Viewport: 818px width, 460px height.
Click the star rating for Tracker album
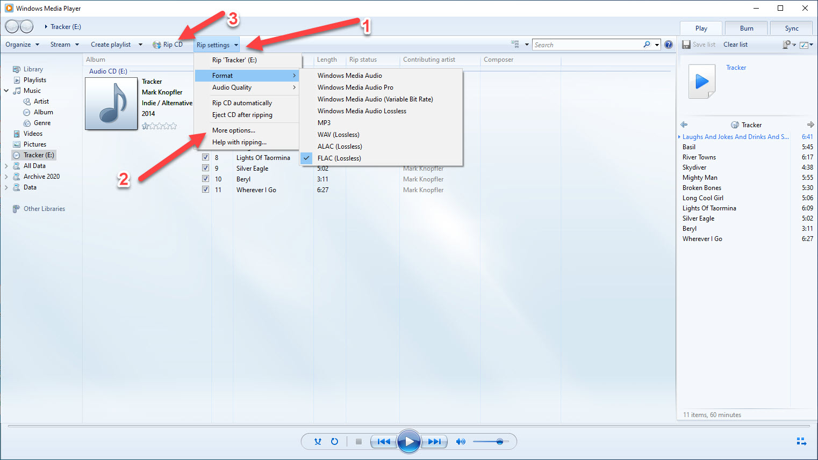coord(159,126)
